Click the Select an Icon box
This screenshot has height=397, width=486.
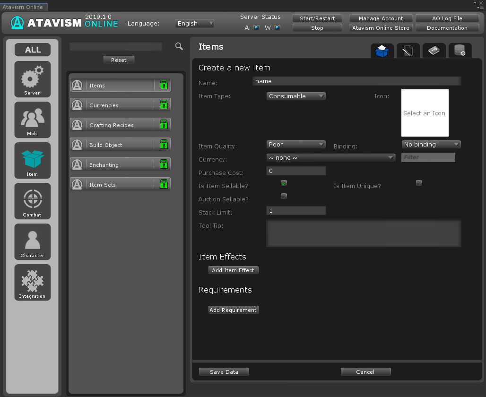coord(425,113)
